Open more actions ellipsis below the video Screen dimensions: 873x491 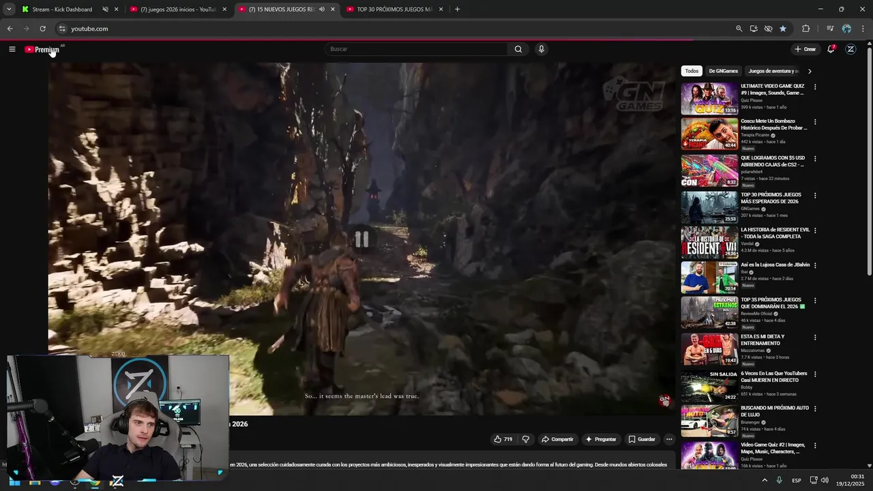[x=669, y=439]
